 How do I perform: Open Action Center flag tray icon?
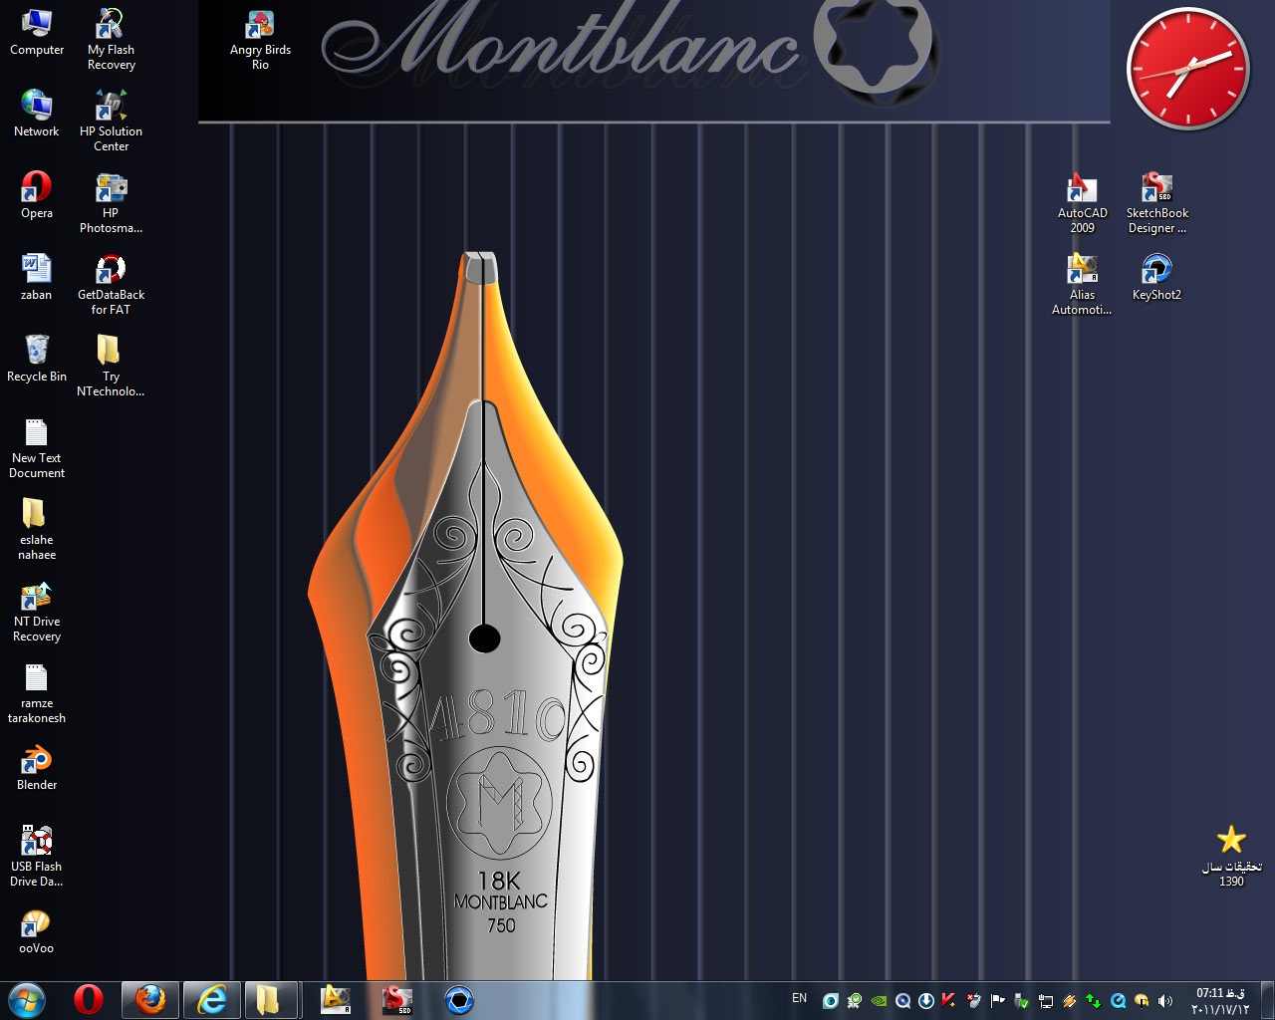coord(997,1000)
